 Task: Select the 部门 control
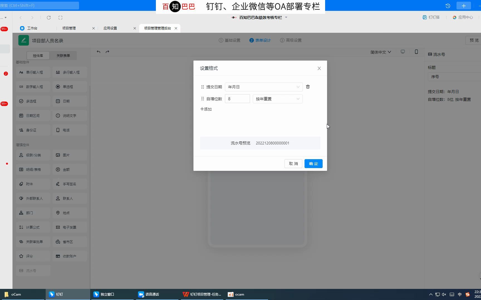point(33,213)
